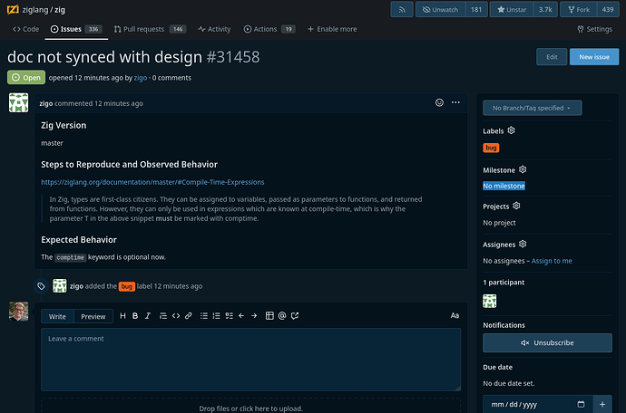This screenshot has height=413, width=626.
Task: Open the comment options three-dot menu
Action: (455, 102)
